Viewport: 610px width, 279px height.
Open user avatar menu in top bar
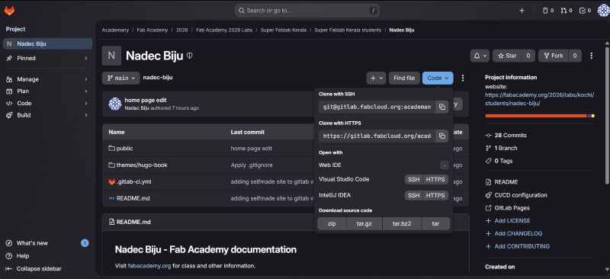(603, 11)
